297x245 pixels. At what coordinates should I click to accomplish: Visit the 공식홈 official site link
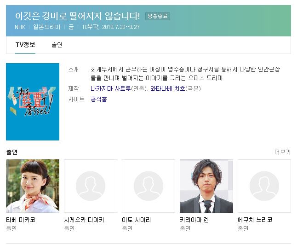(99, 99)
